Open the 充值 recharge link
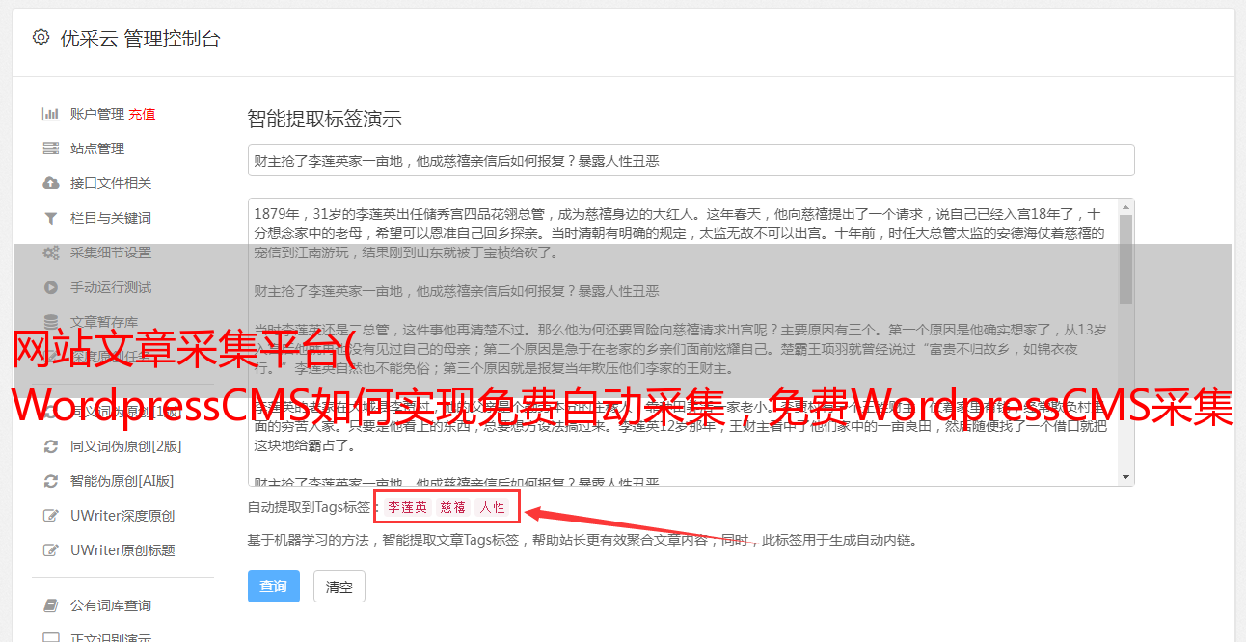1246x642 pixels. (142, 114)
